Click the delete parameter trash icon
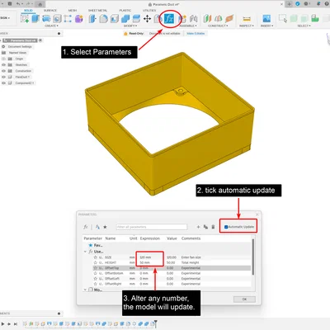The width and height of the screenshot is (330, 330). click(213, 227)
